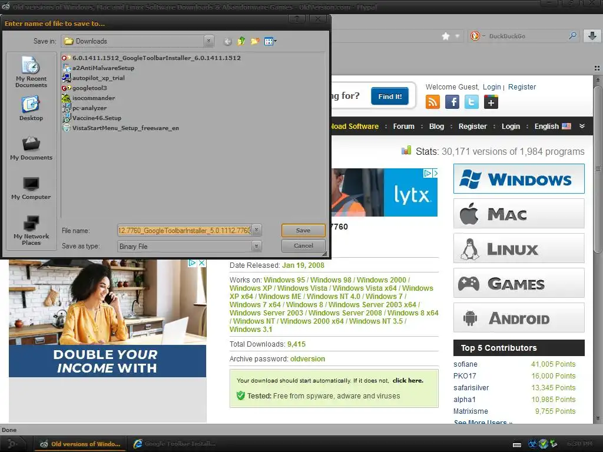The width and height of the screenshot is (603, 452).
Task: Switch to Google Toolbar Install taskbar item
Action: pos(174,444)
